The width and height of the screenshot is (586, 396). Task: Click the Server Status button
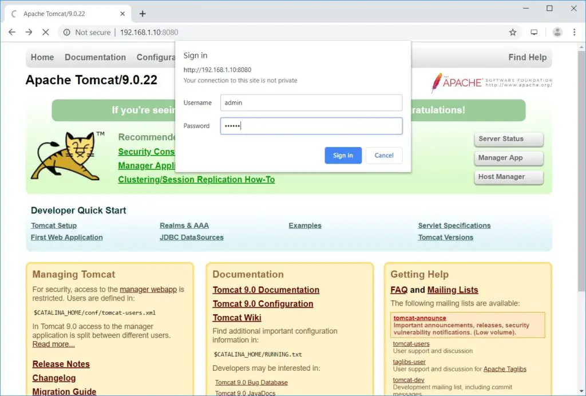509,139
